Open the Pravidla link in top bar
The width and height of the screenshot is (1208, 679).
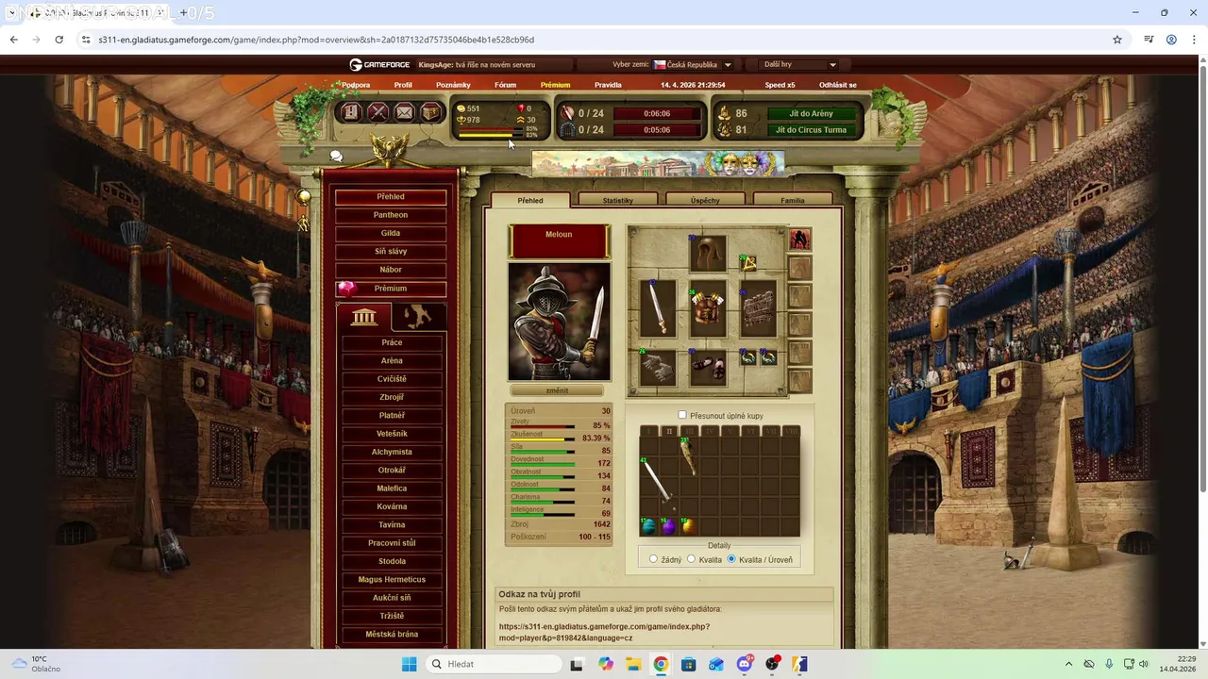(608, 85)
